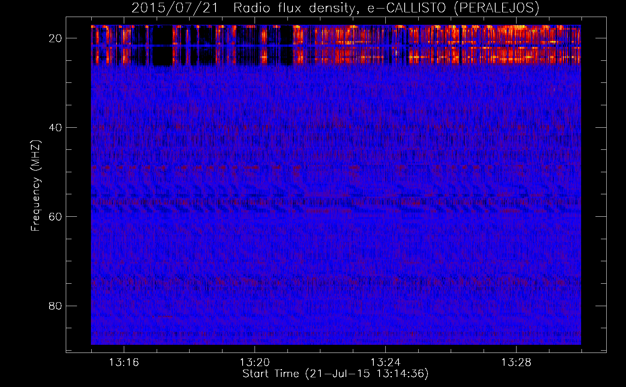626x387 pixels.
Task: Click the 13:16 time tick label
Action: click(124, 363)
